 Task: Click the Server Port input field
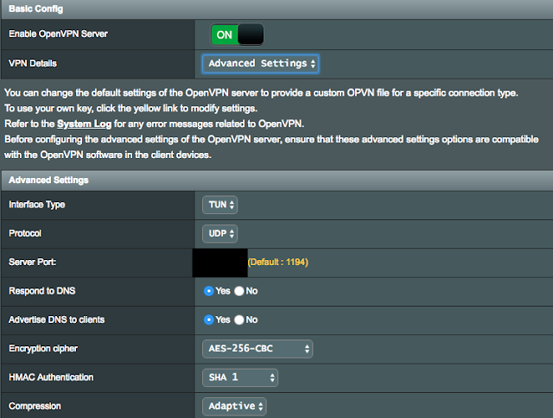[219, 262]
